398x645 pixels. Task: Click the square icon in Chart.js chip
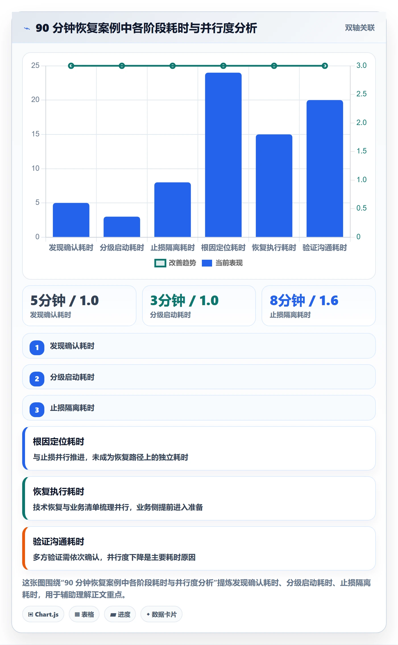[x=31, y=615]
